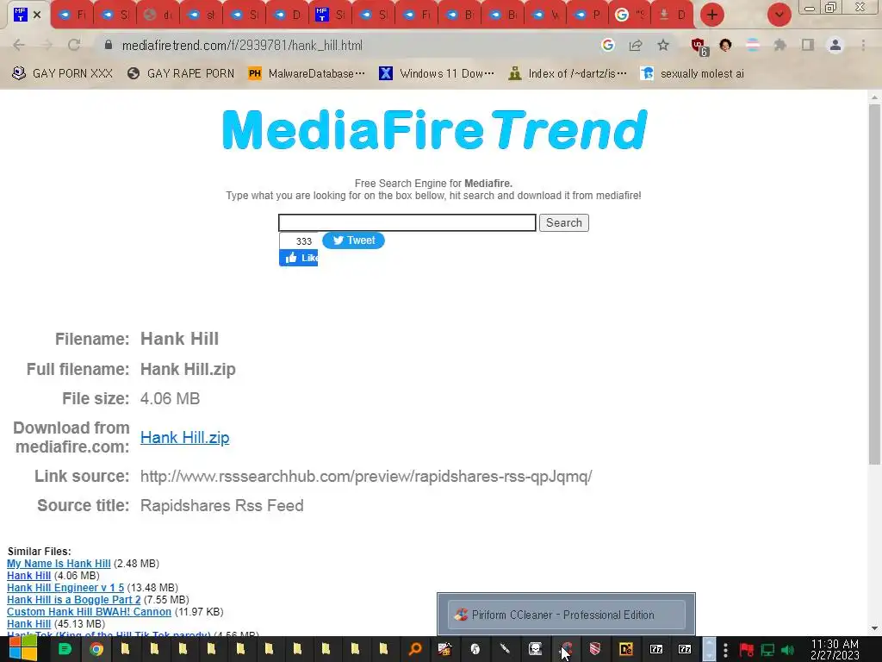This screenshot has width=882, height=662.
Task: Click the Twitter Tweet button
Action: coord(353,240)
